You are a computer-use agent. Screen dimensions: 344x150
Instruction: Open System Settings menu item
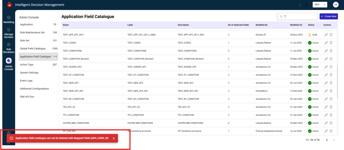point(29,73)
